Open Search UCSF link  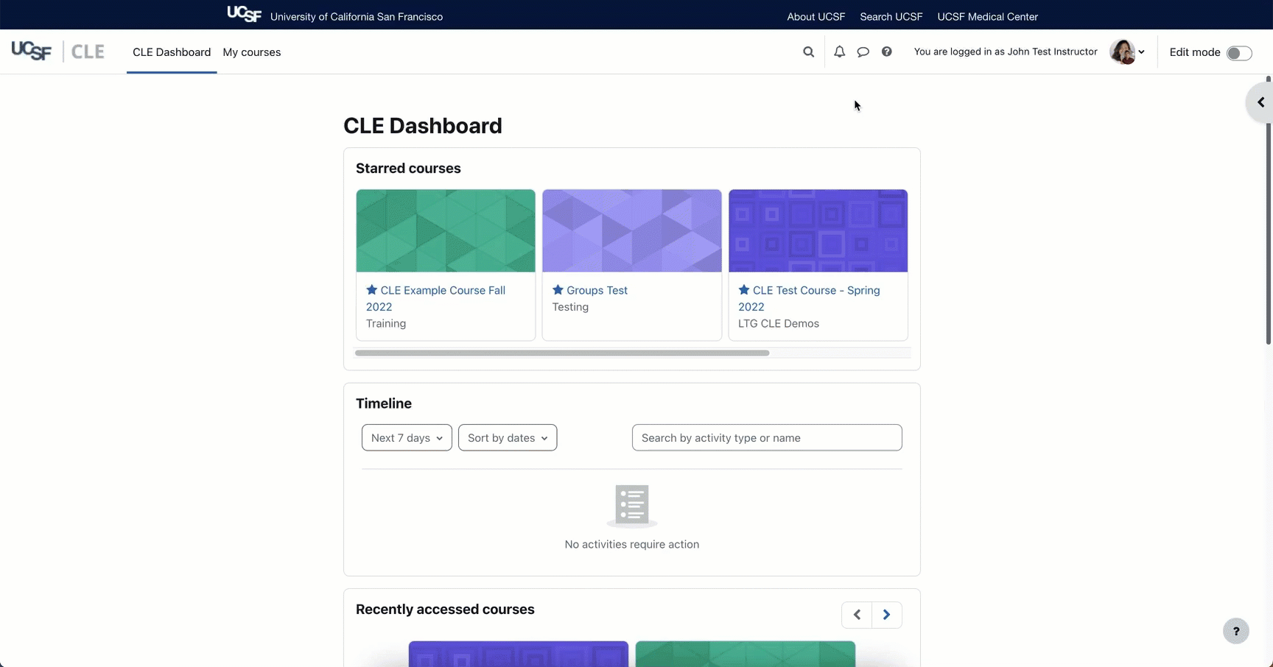pos(891,16)
